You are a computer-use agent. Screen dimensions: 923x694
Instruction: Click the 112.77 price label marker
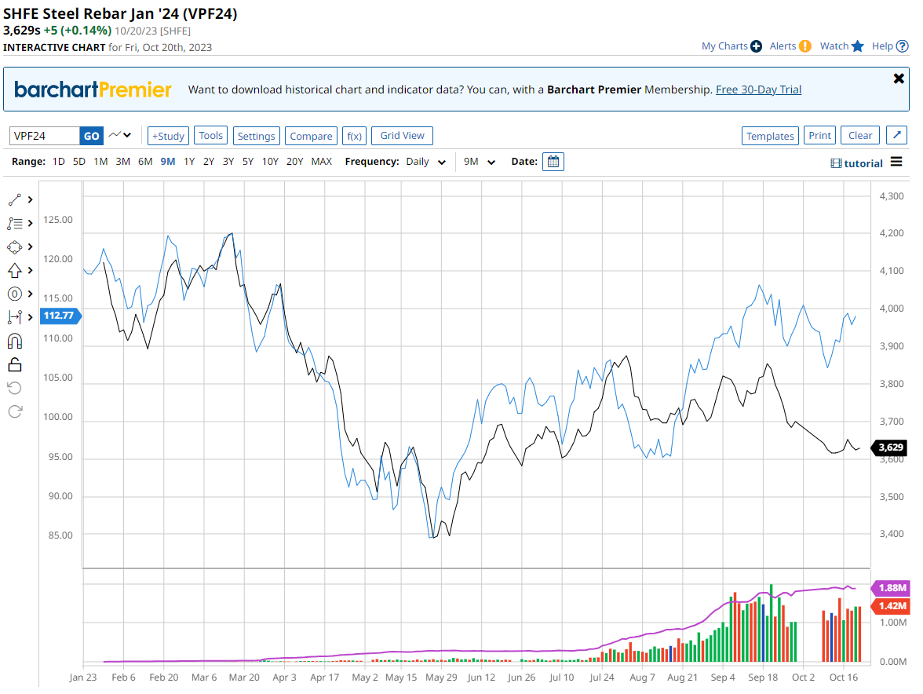point(58,316)
